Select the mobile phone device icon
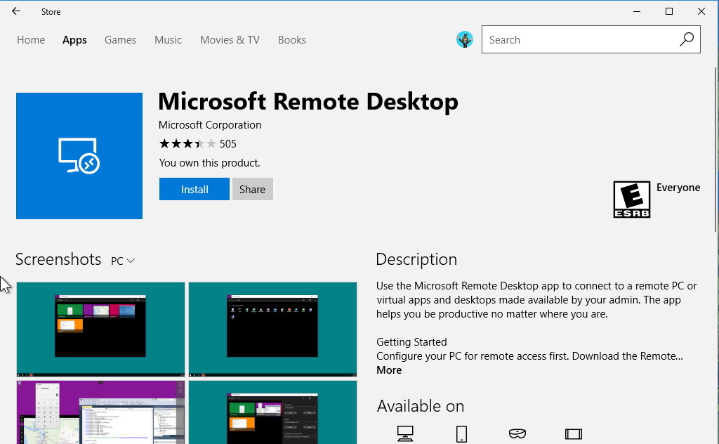Image resolution: width=719 pixels, height=444 pixels. [x=461, y=433]
